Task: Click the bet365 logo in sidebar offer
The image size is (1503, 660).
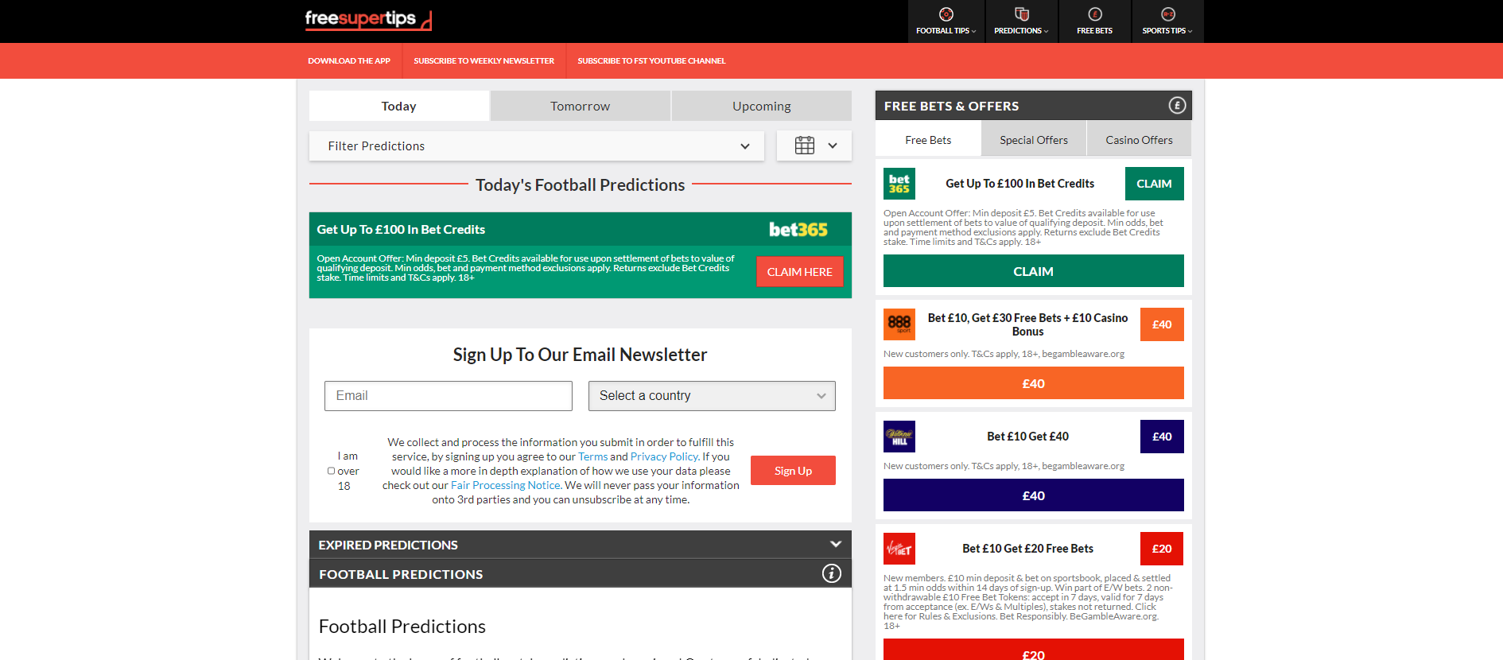Action: pyautogui.click(x=899, y=184)
